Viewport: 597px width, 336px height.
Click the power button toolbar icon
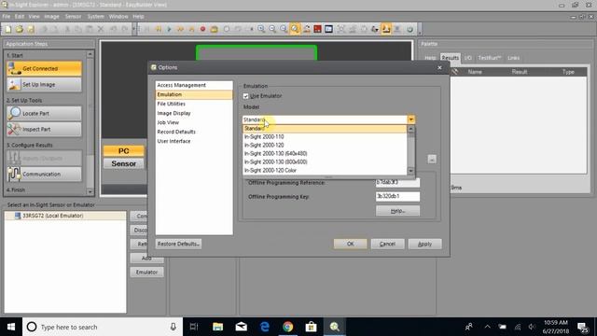point(410,29)
